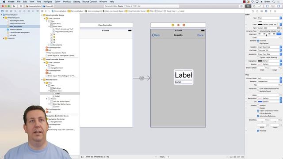Collapse the first View Controller Scene
This screenshot has width=283, height=159.
pyautogui.click(x=42, y=15)
